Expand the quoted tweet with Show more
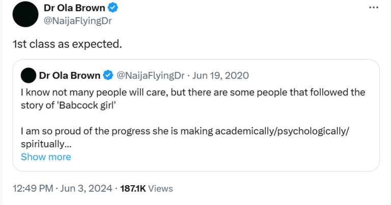This screenshot has height=205, width=391. coord(46,157)
